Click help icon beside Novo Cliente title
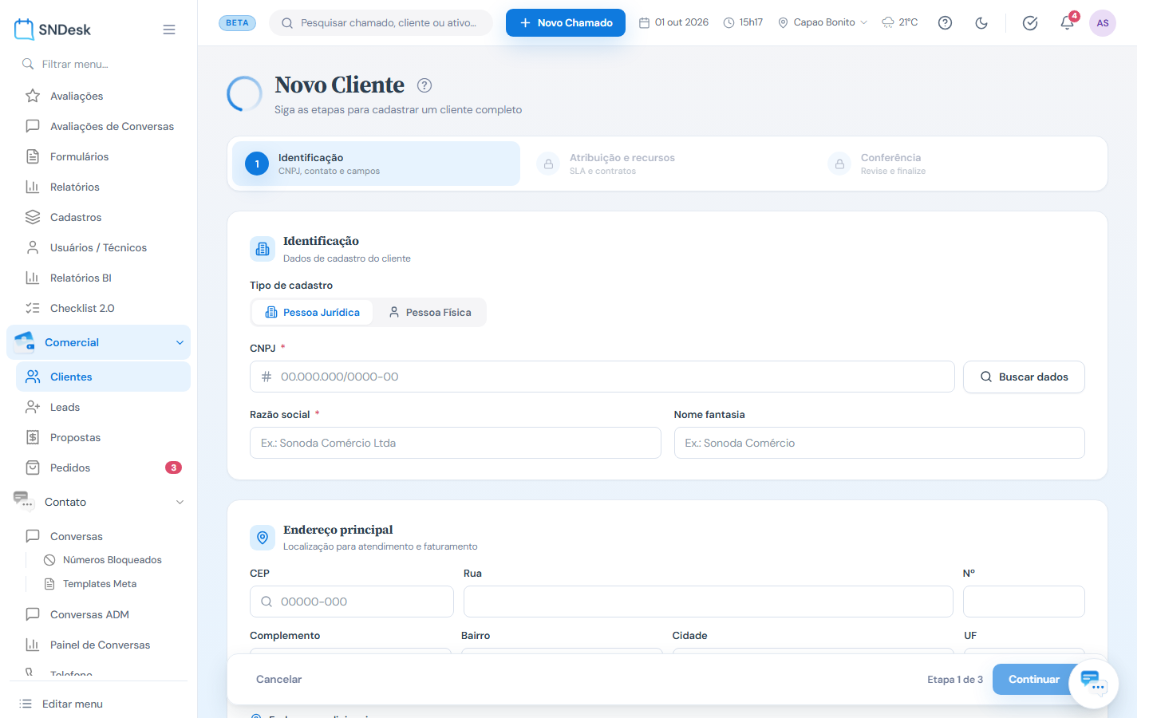 coord(424,85)
